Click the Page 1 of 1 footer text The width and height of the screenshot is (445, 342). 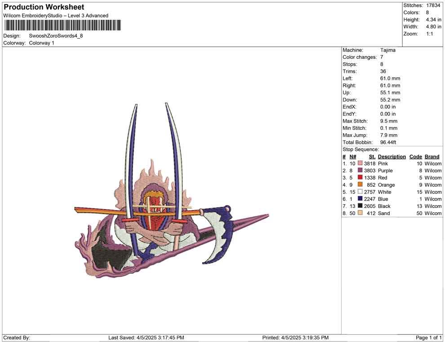click(428, 338)
